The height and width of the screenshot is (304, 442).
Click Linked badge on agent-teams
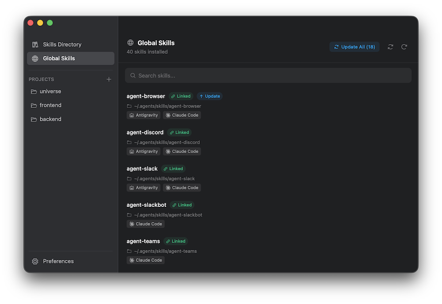click(x=176, y=241)
